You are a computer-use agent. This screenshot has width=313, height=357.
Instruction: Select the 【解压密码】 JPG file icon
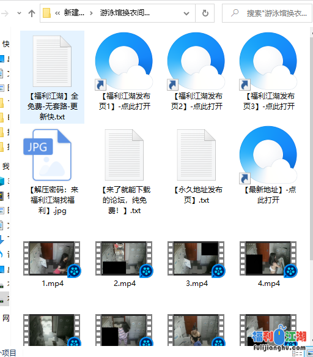47,155
